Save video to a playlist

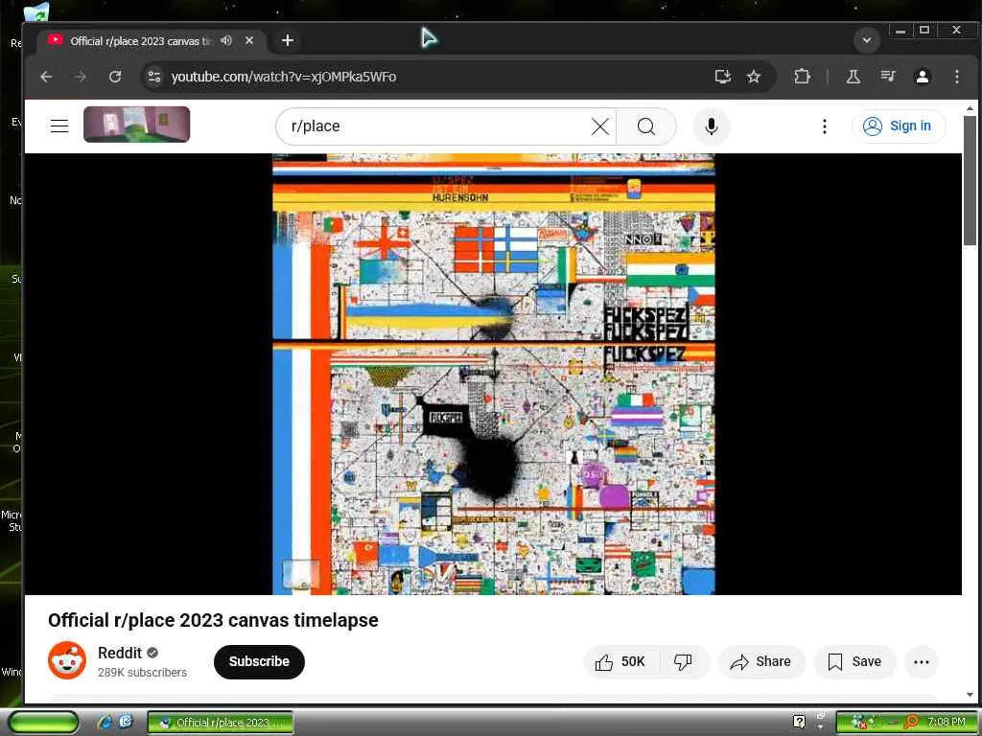click(854, 661)
